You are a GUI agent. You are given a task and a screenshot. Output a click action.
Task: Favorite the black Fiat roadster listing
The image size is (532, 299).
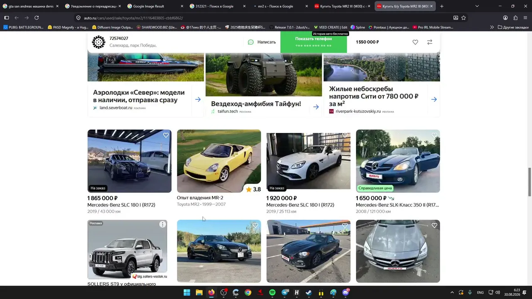coord(345,225)
